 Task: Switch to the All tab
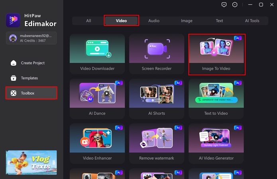(x=88, y=21)
